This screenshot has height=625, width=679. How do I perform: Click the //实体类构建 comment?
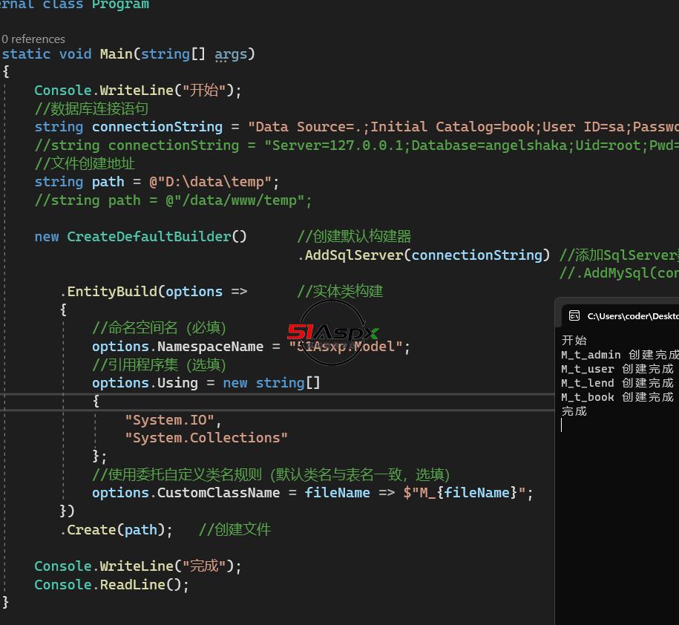(x=340, y=291)
